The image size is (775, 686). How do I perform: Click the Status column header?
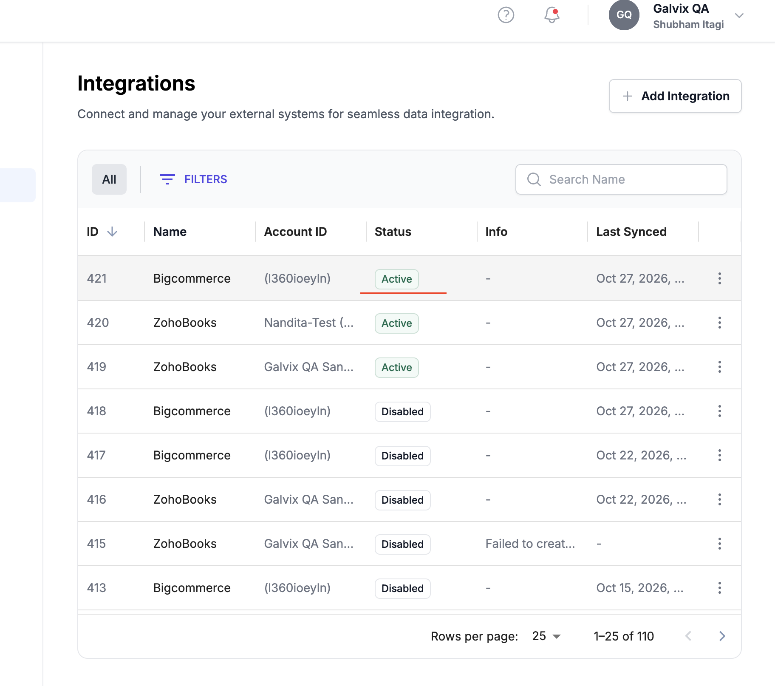pos(393,232)
